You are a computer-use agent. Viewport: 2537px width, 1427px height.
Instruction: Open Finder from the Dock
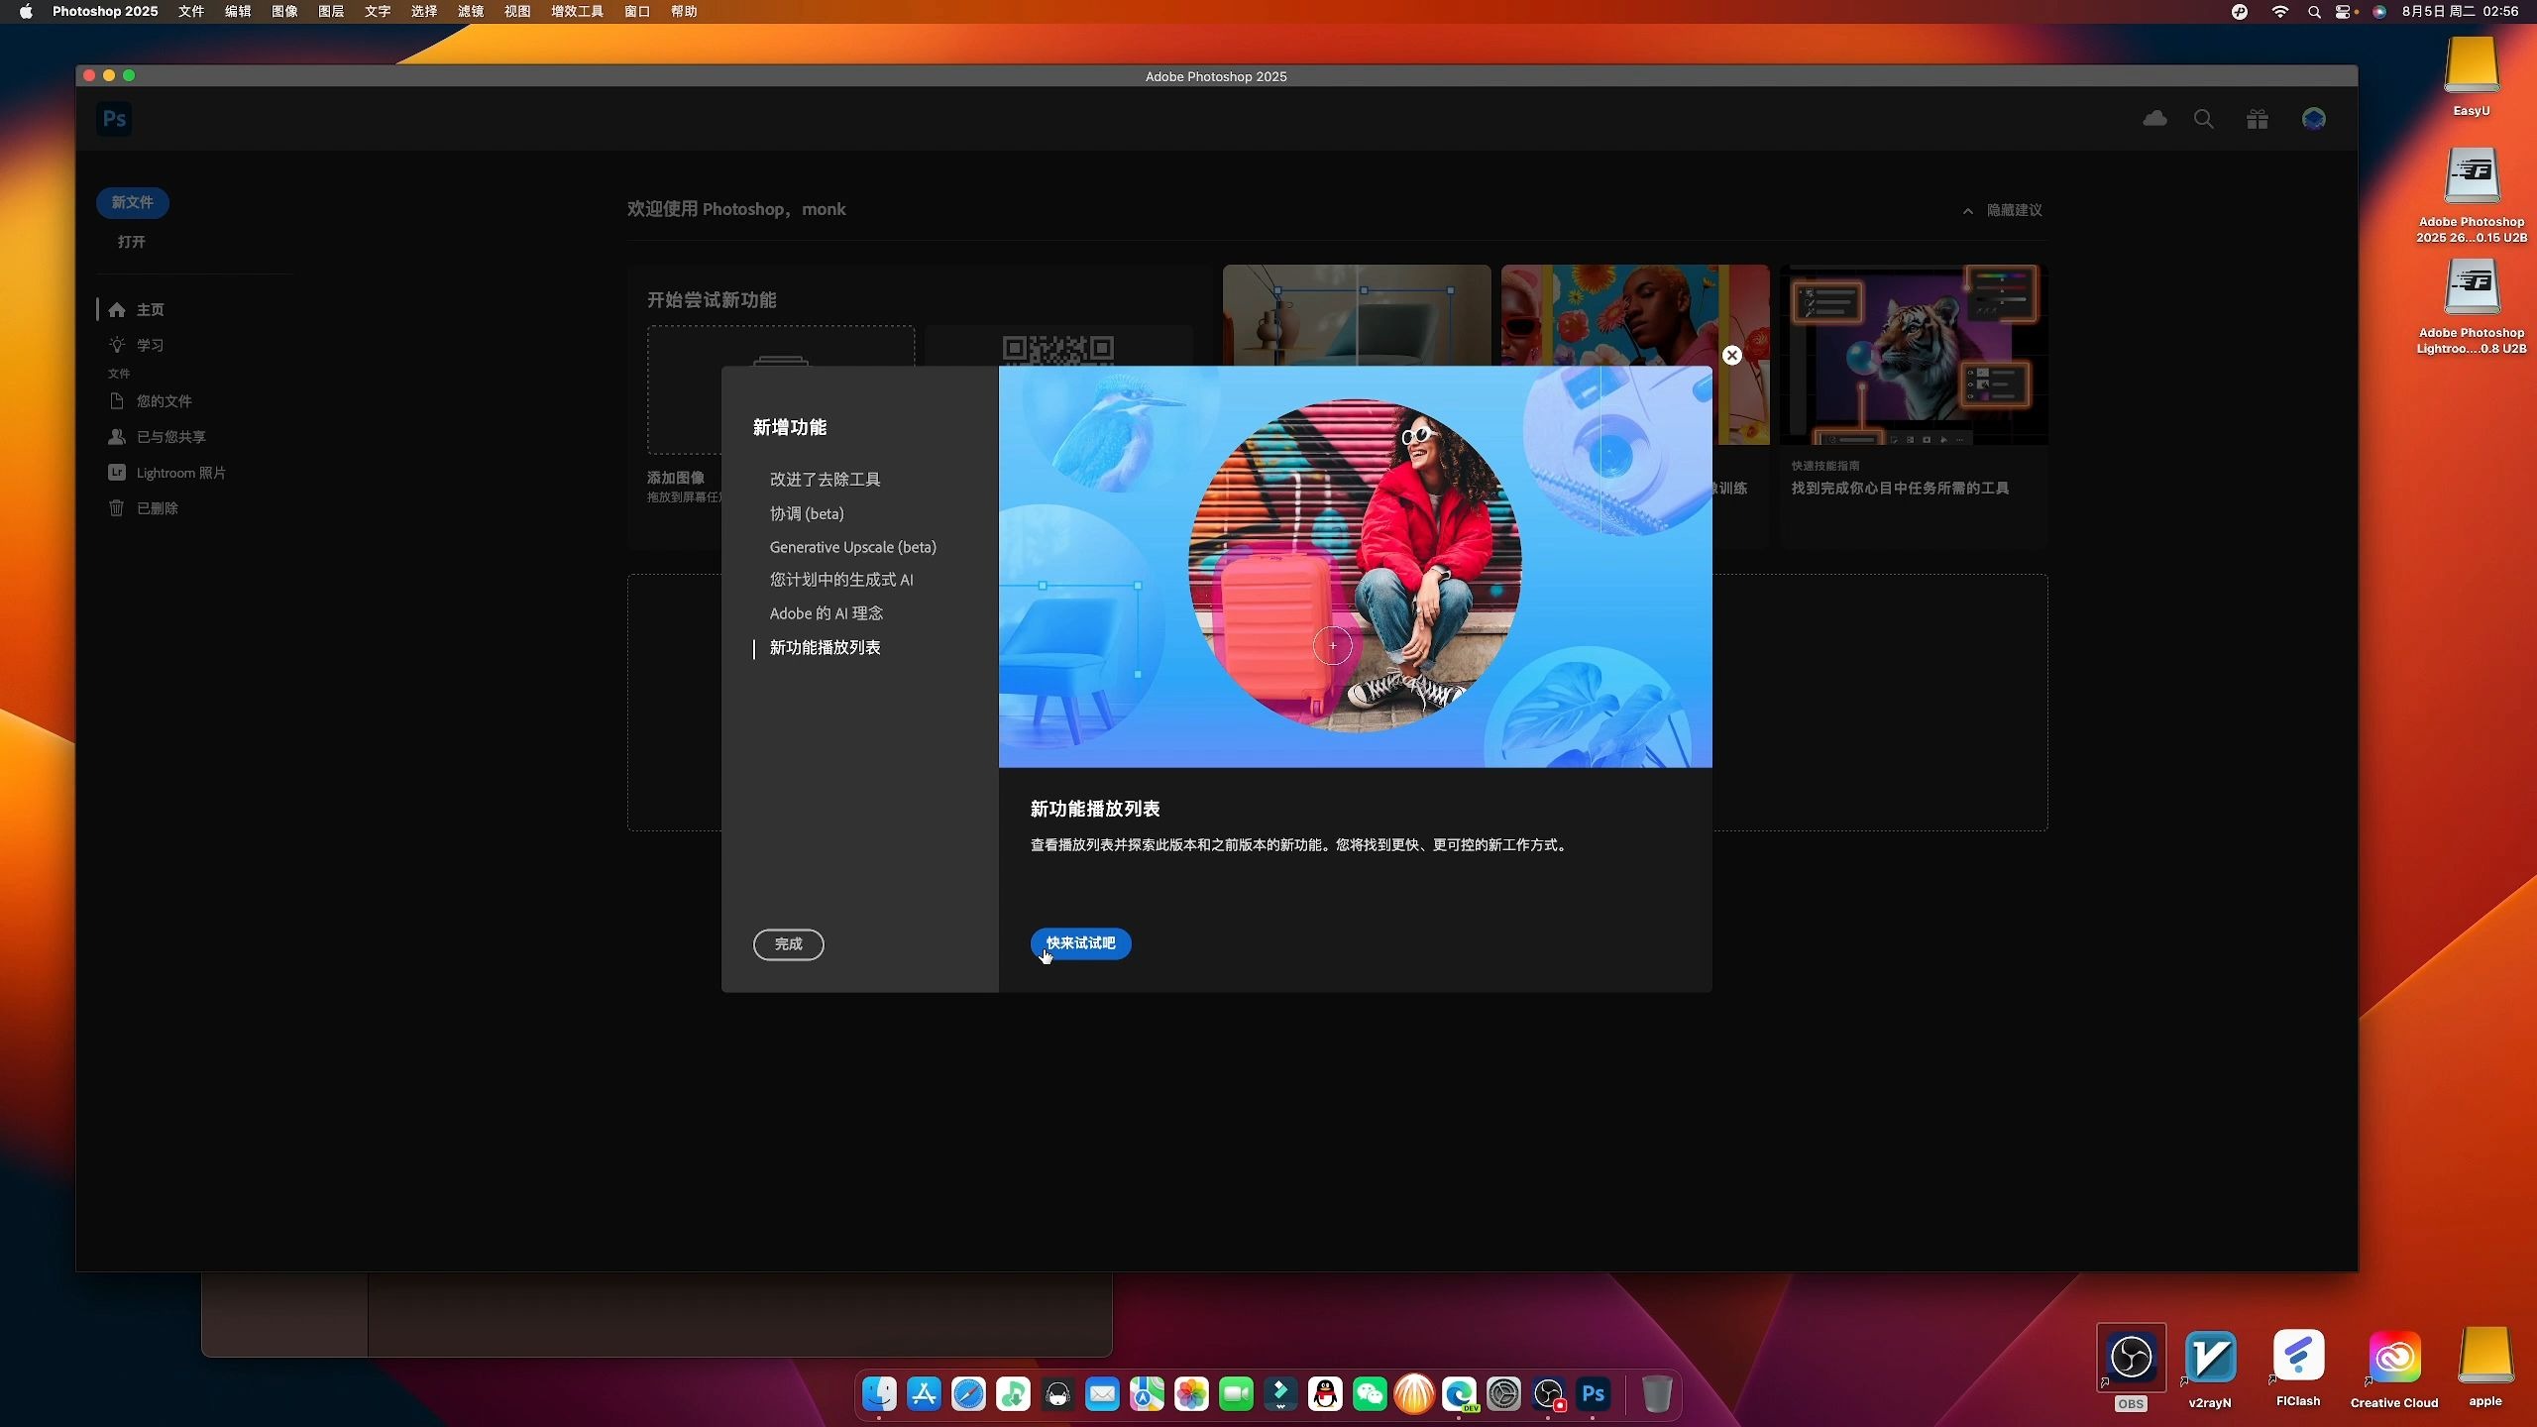tap(879, 1394)
